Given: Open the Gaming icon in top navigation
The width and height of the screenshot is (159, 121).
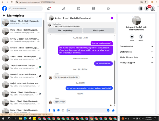Looking at the screenshot, I should pos(108,9).
